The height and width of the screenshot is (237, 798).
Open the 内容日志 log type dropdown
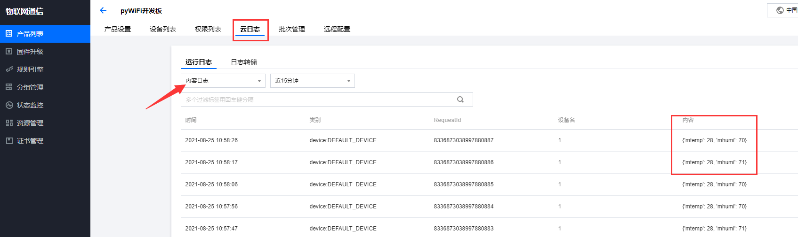223,81
